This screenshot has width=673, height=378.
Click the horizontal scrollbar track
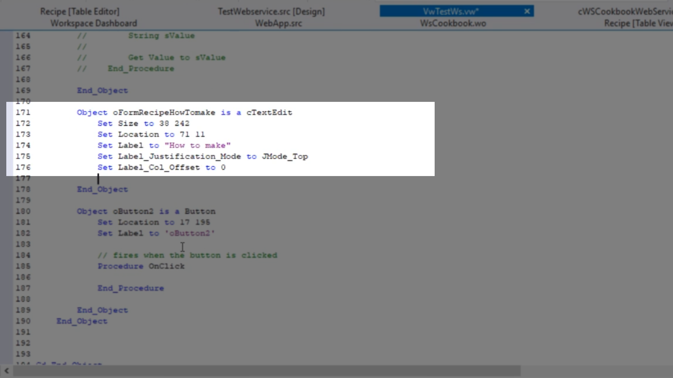[596, 371]
